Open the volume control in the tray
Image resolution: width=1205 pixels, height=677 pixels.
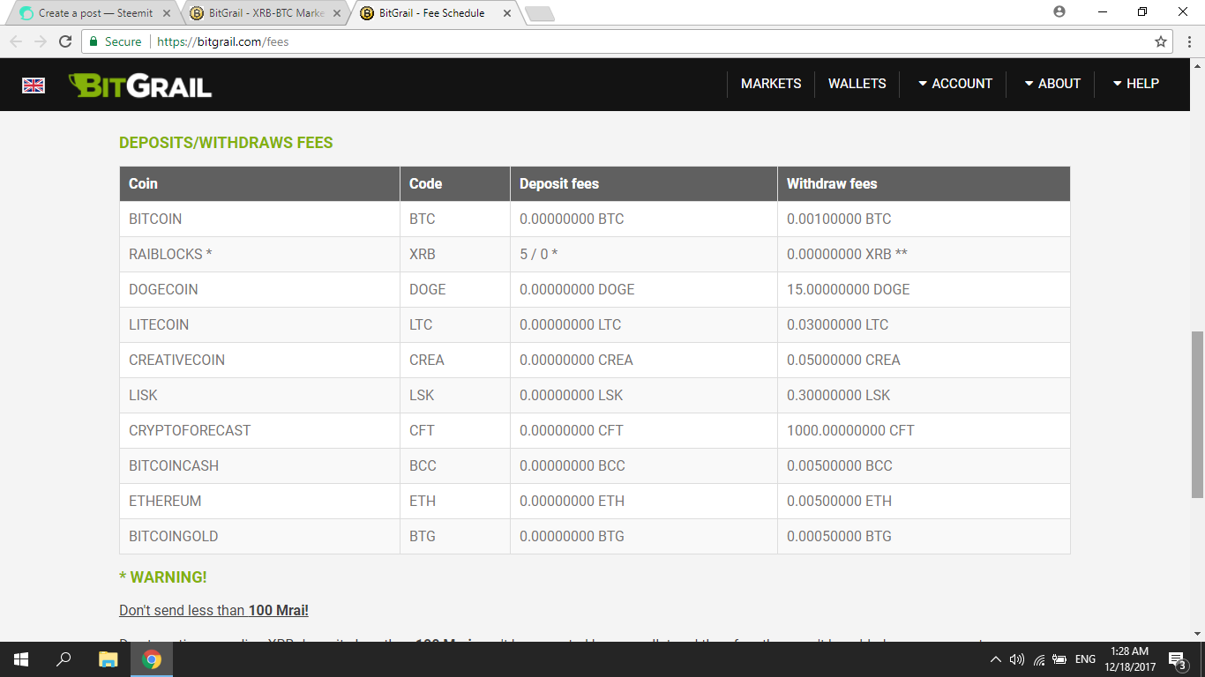click(x=1017, y=659)
